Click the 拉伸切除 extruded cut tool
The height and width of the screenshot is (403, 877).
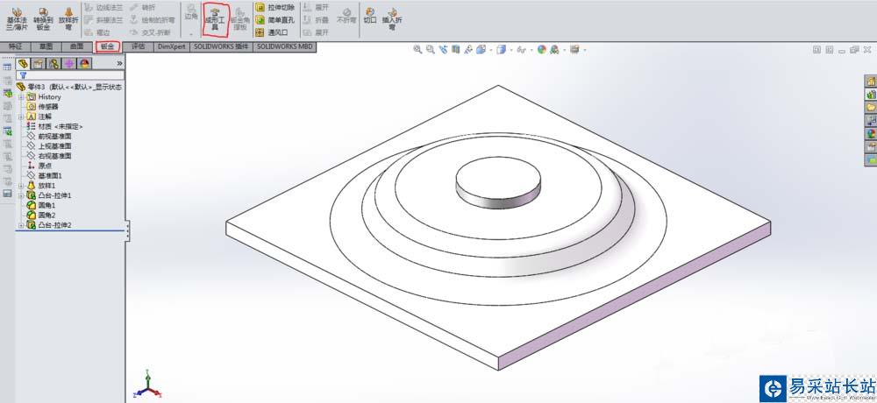275,7
